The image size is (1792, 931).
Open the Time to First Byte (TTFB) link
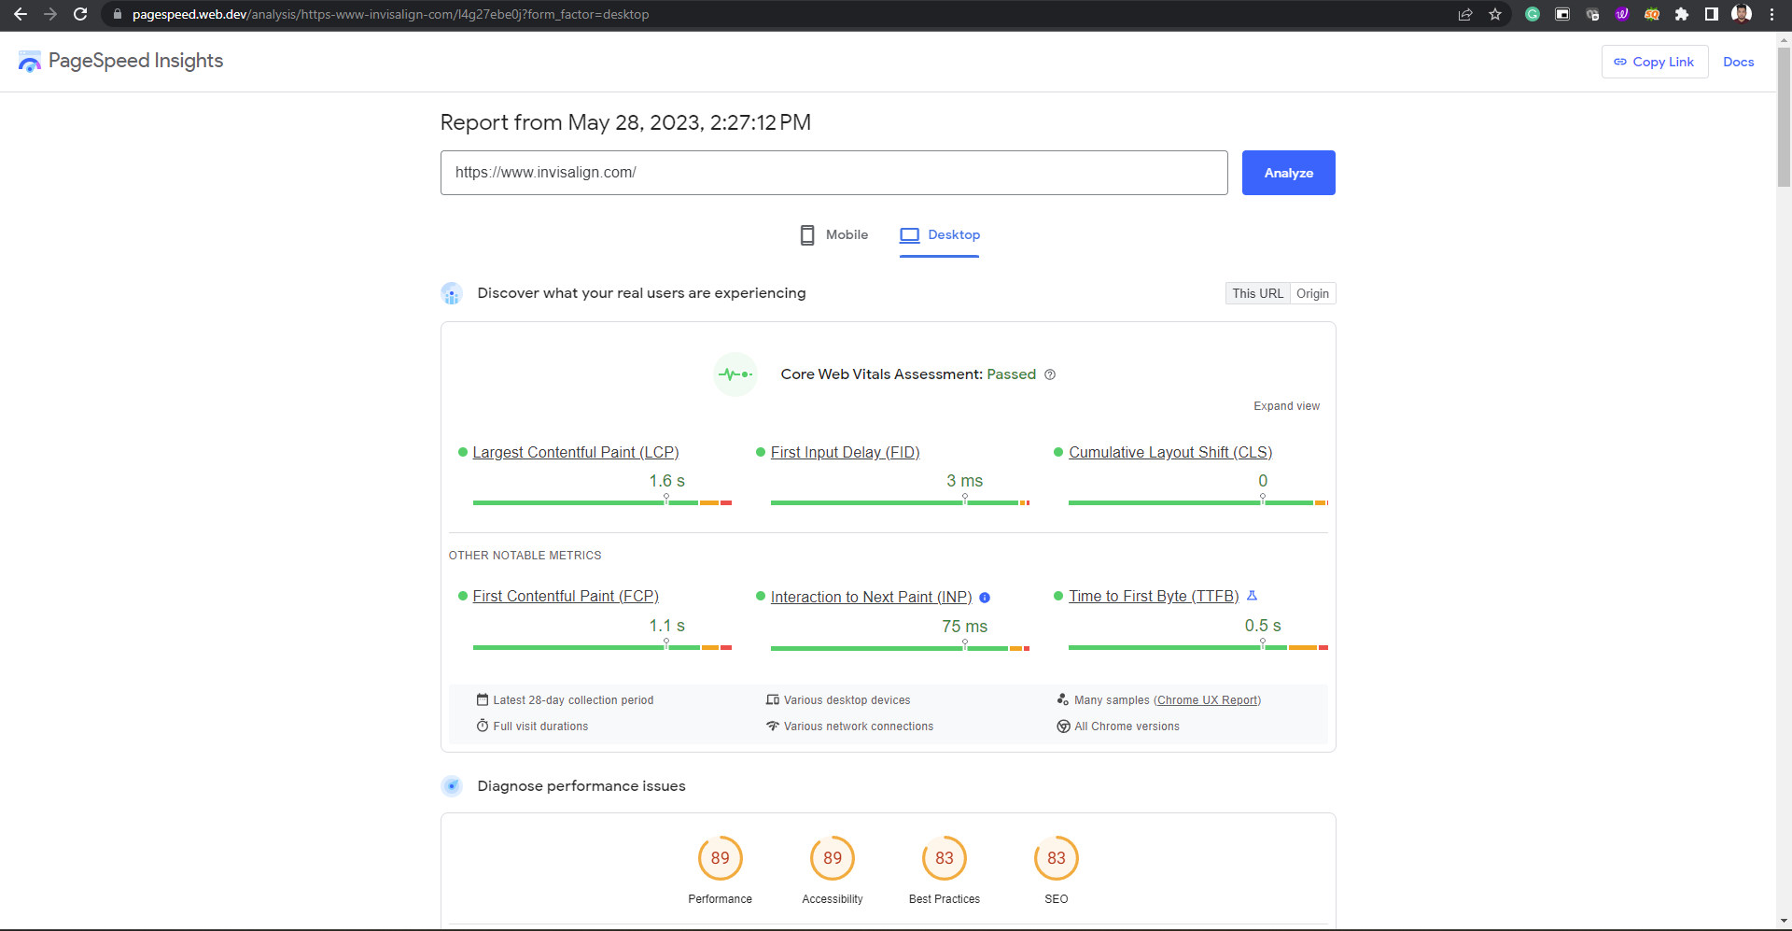pos(1154,597)
